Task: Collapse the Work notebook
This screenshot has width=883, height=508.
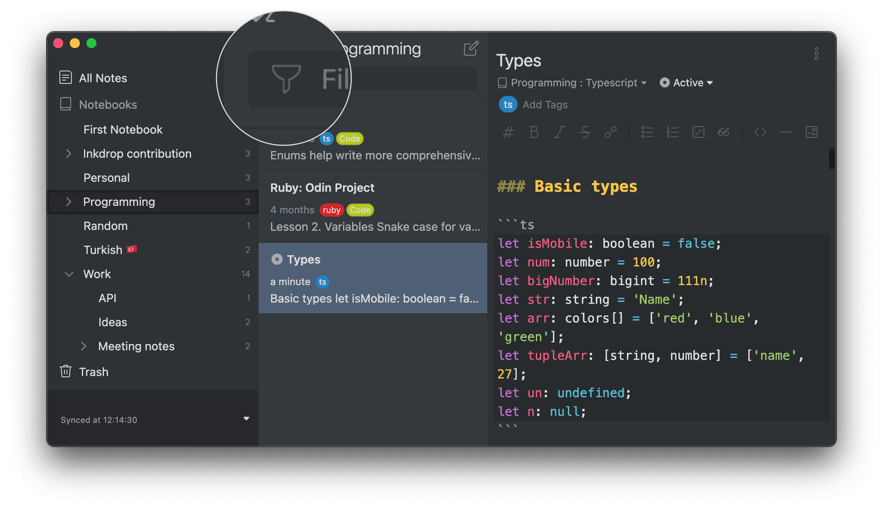Action: 69,274
